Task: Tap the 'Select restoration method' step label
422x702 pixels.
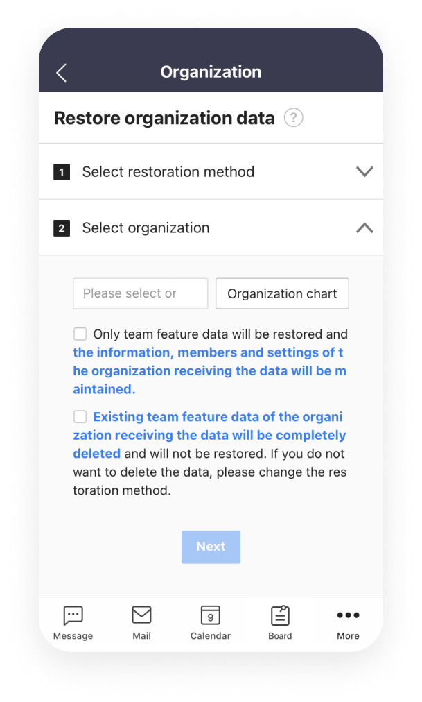Action: 168,172
